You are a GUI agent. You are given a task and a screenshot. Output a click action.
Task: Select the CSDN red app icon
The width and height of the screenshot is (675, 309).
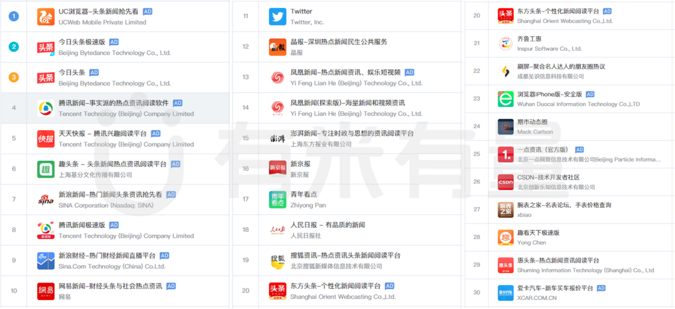tap(505, 182)
